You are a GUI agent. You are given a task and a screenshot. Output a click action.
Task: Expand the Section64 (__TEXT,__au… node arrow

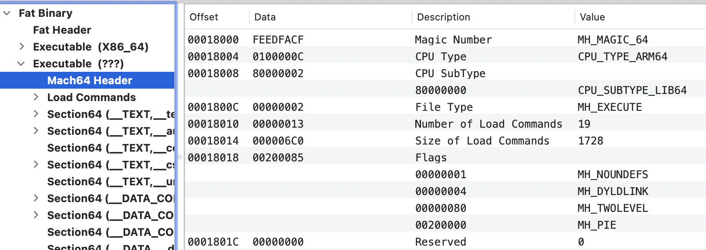[36, 131]
